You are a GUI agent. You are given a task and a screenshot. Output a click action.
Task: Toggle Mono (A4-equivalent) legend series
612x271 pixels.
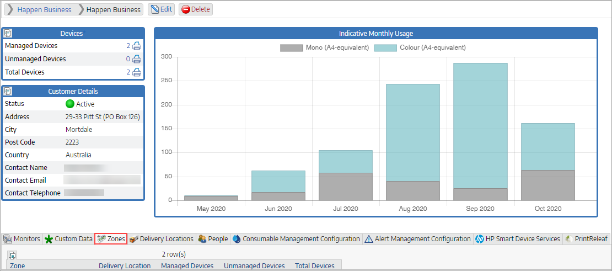click(x=324, y=47)
